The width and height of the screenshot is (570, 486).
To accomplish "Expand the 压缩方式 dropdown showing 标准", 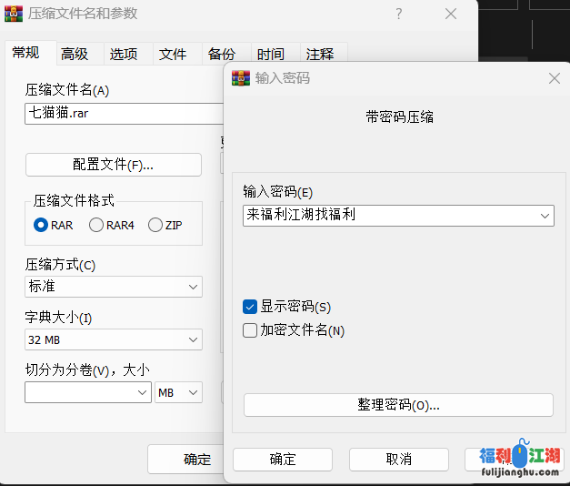I will [x=114, y=287].
